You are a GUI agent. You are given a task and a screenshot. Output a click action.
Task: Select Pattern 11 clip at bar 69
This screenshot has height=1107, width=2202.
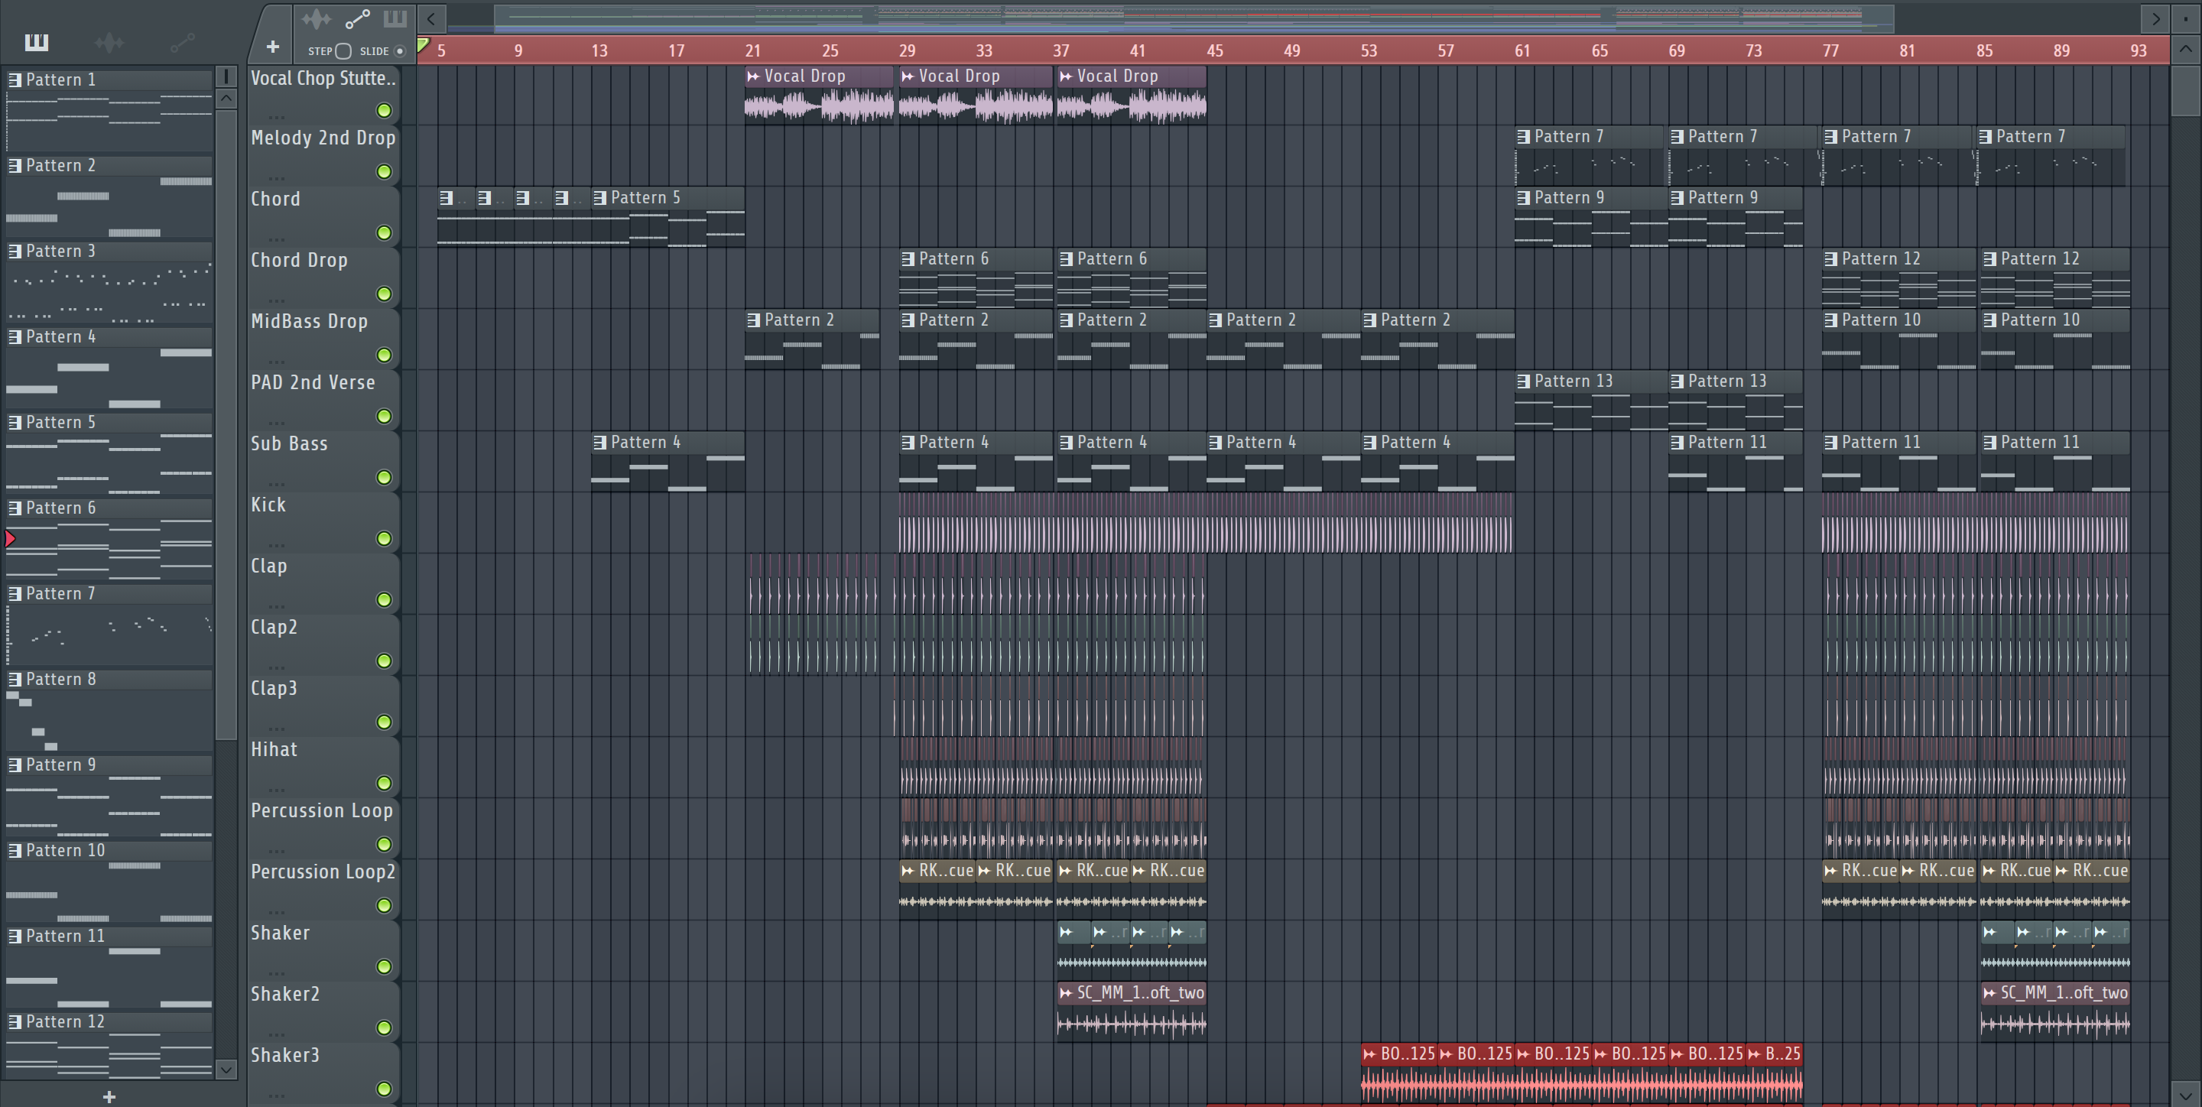(1736, 463)
